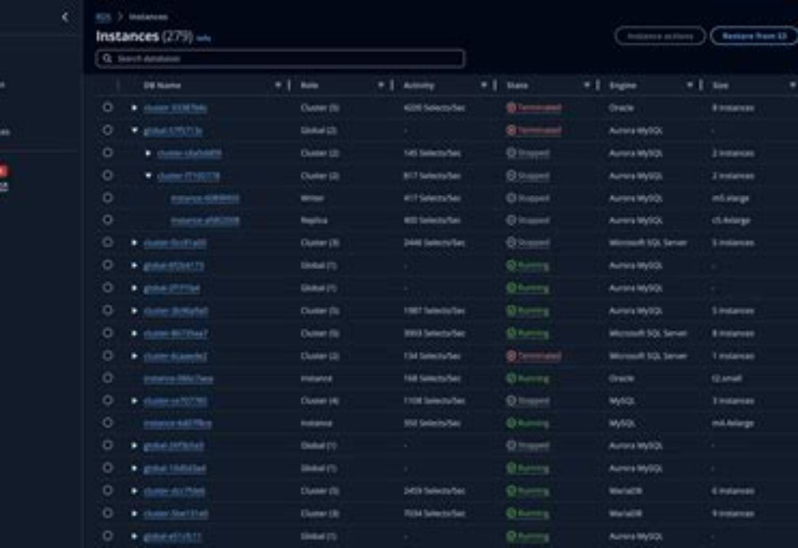Select radio for MariaDB cluster with 9 instances
Viewport: 798px width, 548px height.
pyautogui.click(x=108, y=513)
